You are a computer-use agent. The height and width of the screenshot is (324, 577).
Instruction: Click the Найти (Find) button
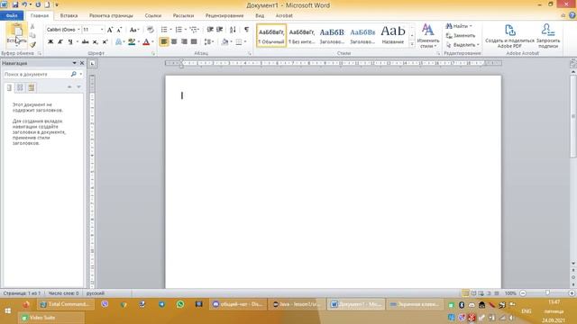[459, 26]
